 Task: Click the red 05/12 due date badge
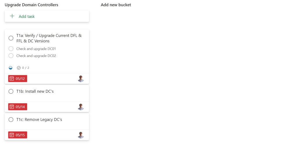18,79
